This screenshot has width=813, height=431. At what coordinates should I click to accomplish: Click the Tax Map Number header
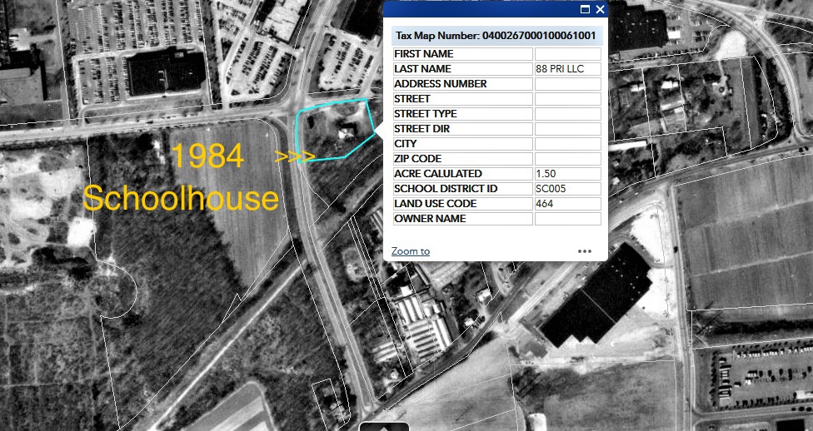(495, 36)
